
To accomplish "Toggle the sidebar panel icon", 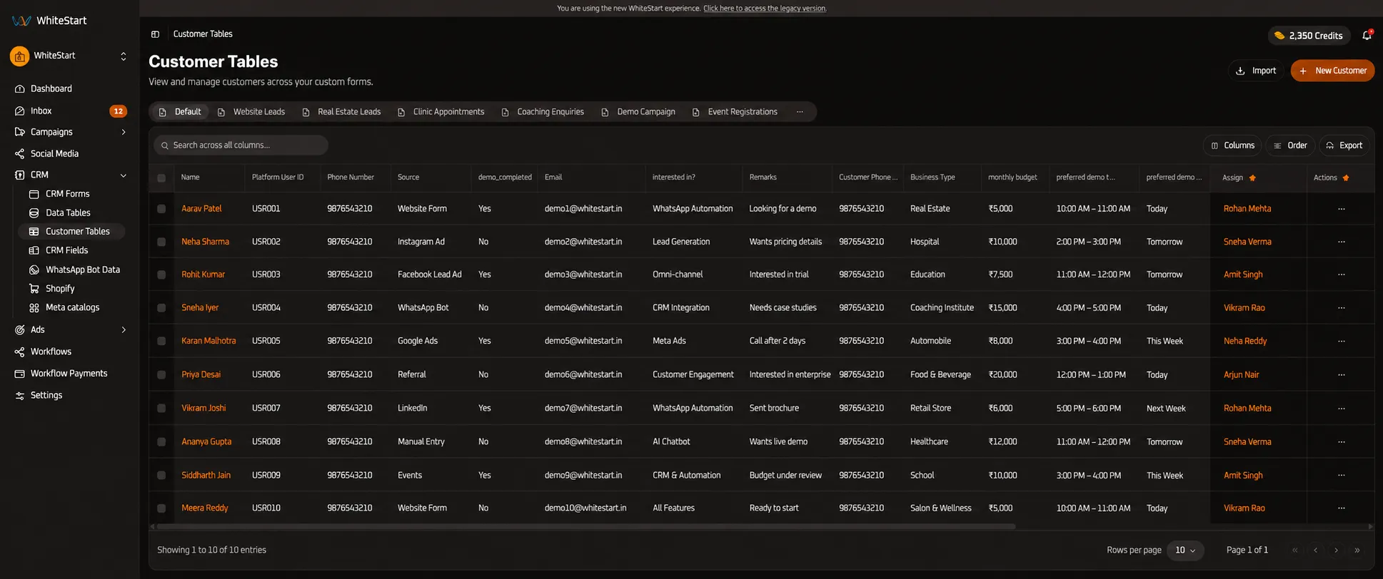I will coord(155,34).
